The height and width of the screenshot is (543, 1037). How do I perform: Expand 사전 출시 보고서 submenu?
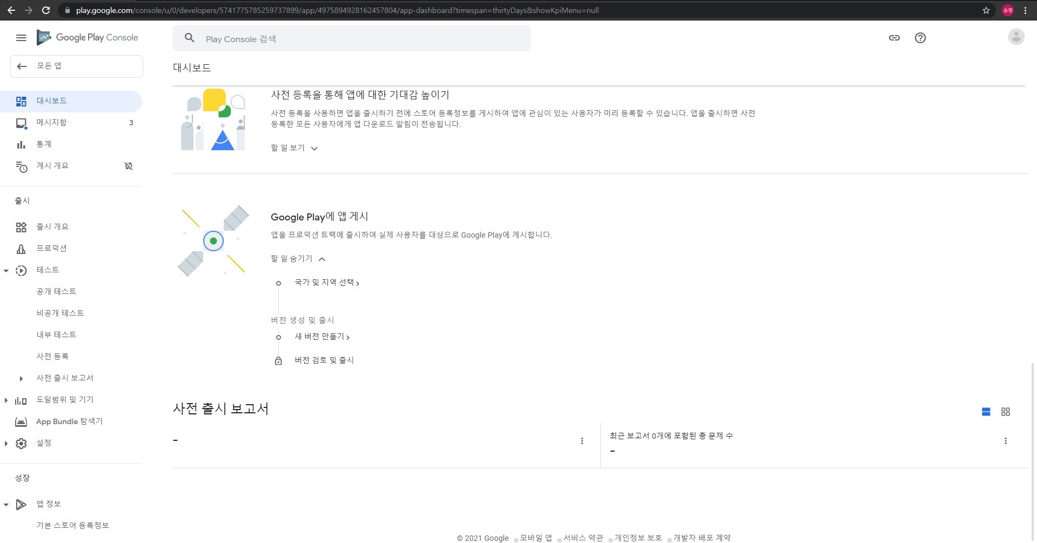pos(21,379)
